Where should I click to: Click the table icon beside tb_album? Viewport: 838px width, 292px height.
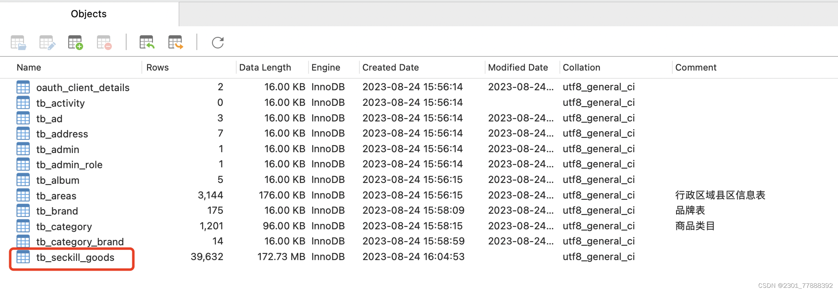point(23,180)
